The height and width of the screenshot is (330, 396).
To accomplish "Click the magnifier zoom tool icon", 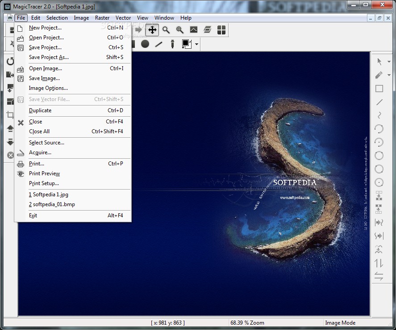I will (166, 30).
